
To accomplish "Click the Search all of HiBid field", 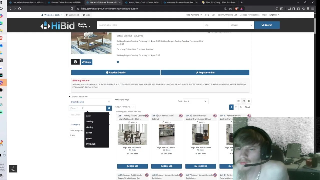I will (x=150, y=25).
